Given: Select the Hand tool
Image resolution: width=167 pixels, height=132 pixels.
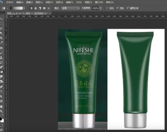Looking at the screenshot, I should [1, 106].
